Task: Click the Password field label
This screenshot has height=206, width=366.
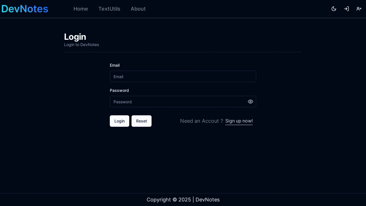Action: (x=119, y=90)
